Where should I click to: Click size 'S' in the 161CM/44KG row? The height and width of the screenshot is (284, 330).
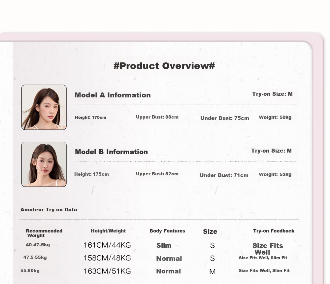coord(212,245)
